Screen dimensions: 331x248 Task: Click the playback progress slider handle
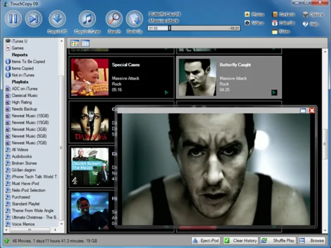pos(169,28)
